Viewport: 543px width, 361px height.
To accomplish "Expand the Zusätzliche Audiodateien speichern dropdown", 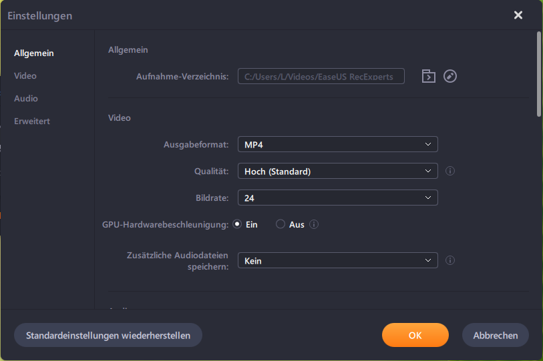I will coord(337,261).
